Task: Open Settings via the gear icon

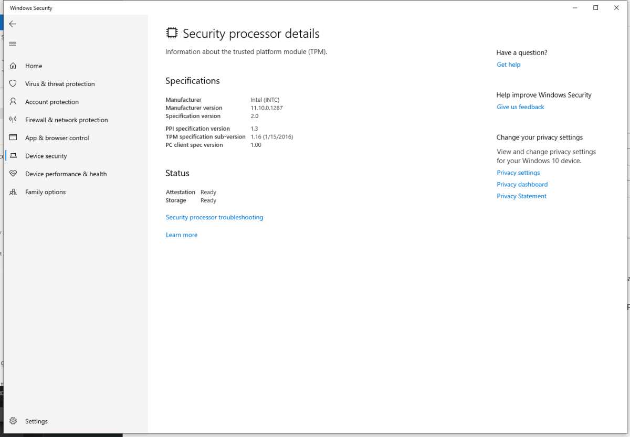Action: pyautogui.click(x=13, y=421)
